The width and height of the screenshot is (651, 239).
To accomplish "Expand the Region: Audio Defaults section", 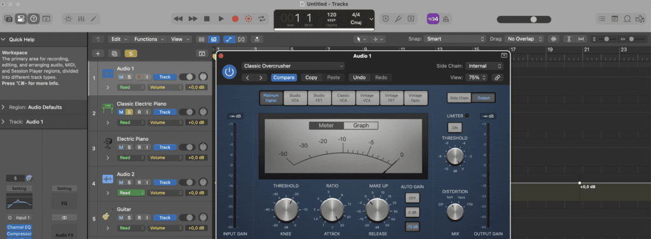I will [3, 107].
